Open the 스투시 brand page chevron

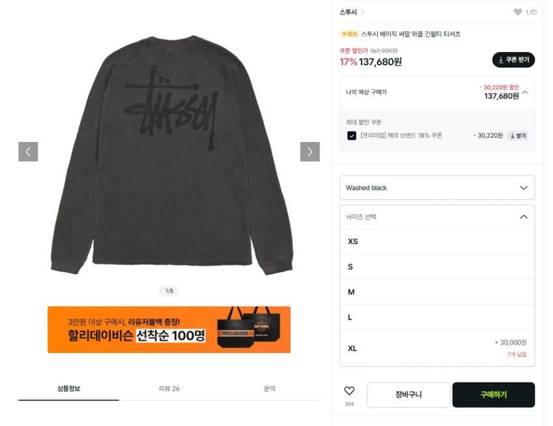pyautogui.click(x=363, y=12)
